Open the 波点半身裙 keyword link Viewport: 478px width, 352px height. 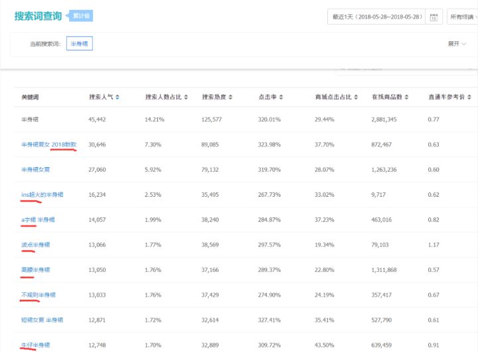35,245
